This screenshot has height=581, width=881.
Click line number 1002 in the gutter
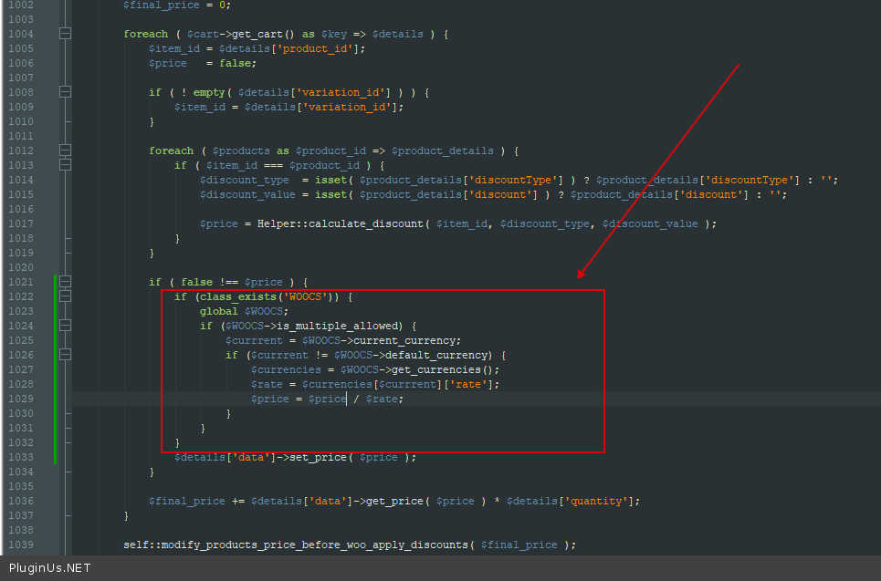point(19,5)
